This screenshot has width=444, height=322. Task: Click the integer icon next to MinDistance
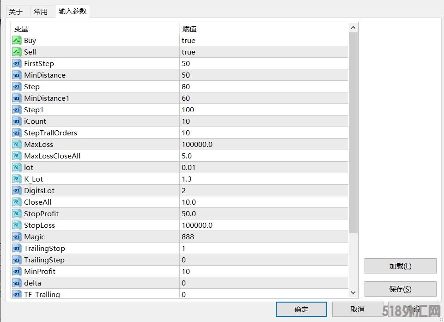17,75
